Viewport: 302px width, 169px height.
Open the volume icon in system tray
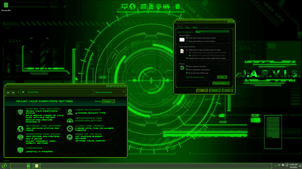pyautogui.click(x=279, y=165)
